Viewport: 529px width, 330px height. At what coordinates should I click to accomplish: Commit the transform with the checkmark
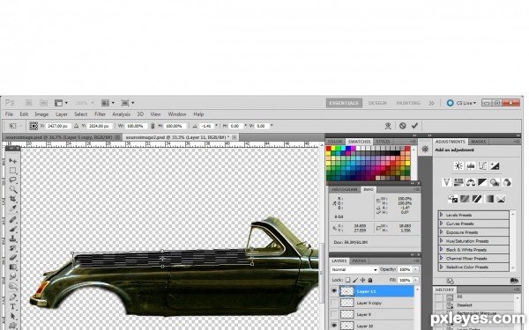point(414,126)
